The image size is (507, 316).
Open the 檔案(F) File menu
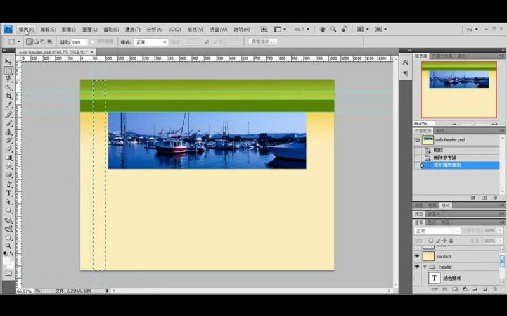tap(27, 29)
